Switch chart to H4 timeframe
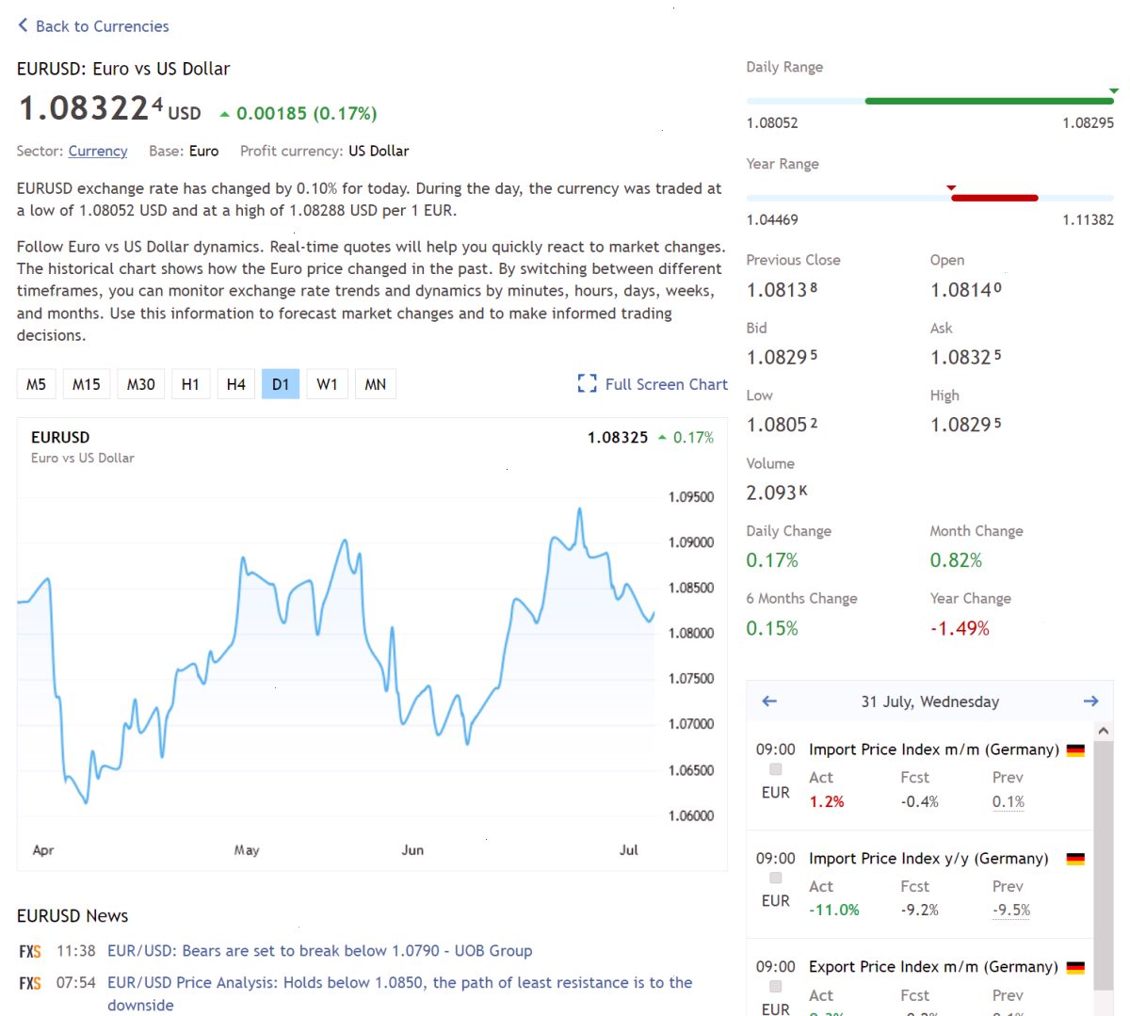The width and height of the screenshot is (1130, 1016). [x=235, y=384]
